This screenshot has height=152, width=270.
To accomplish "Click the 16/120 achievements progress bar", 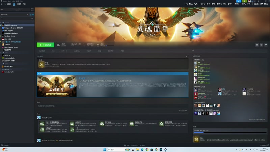I will [230, 132].
